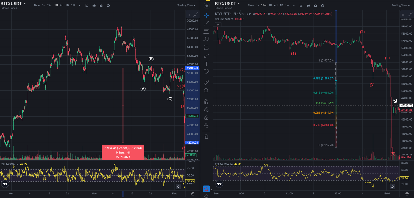Take a snapshot with right chart camera icon
Viewport: 415px width, 198px height.
click(x=315, y=5)
